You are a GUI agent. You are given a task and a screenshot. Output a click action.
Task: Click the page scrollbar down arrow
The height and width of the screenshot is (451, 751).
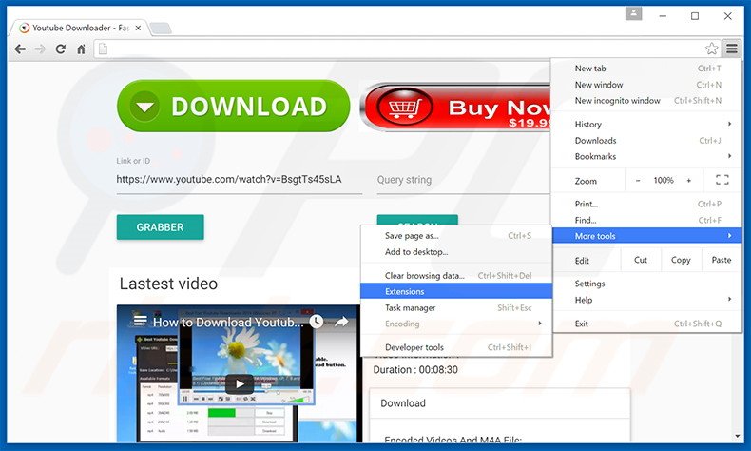pyautogui.click(x=737, y=436)
